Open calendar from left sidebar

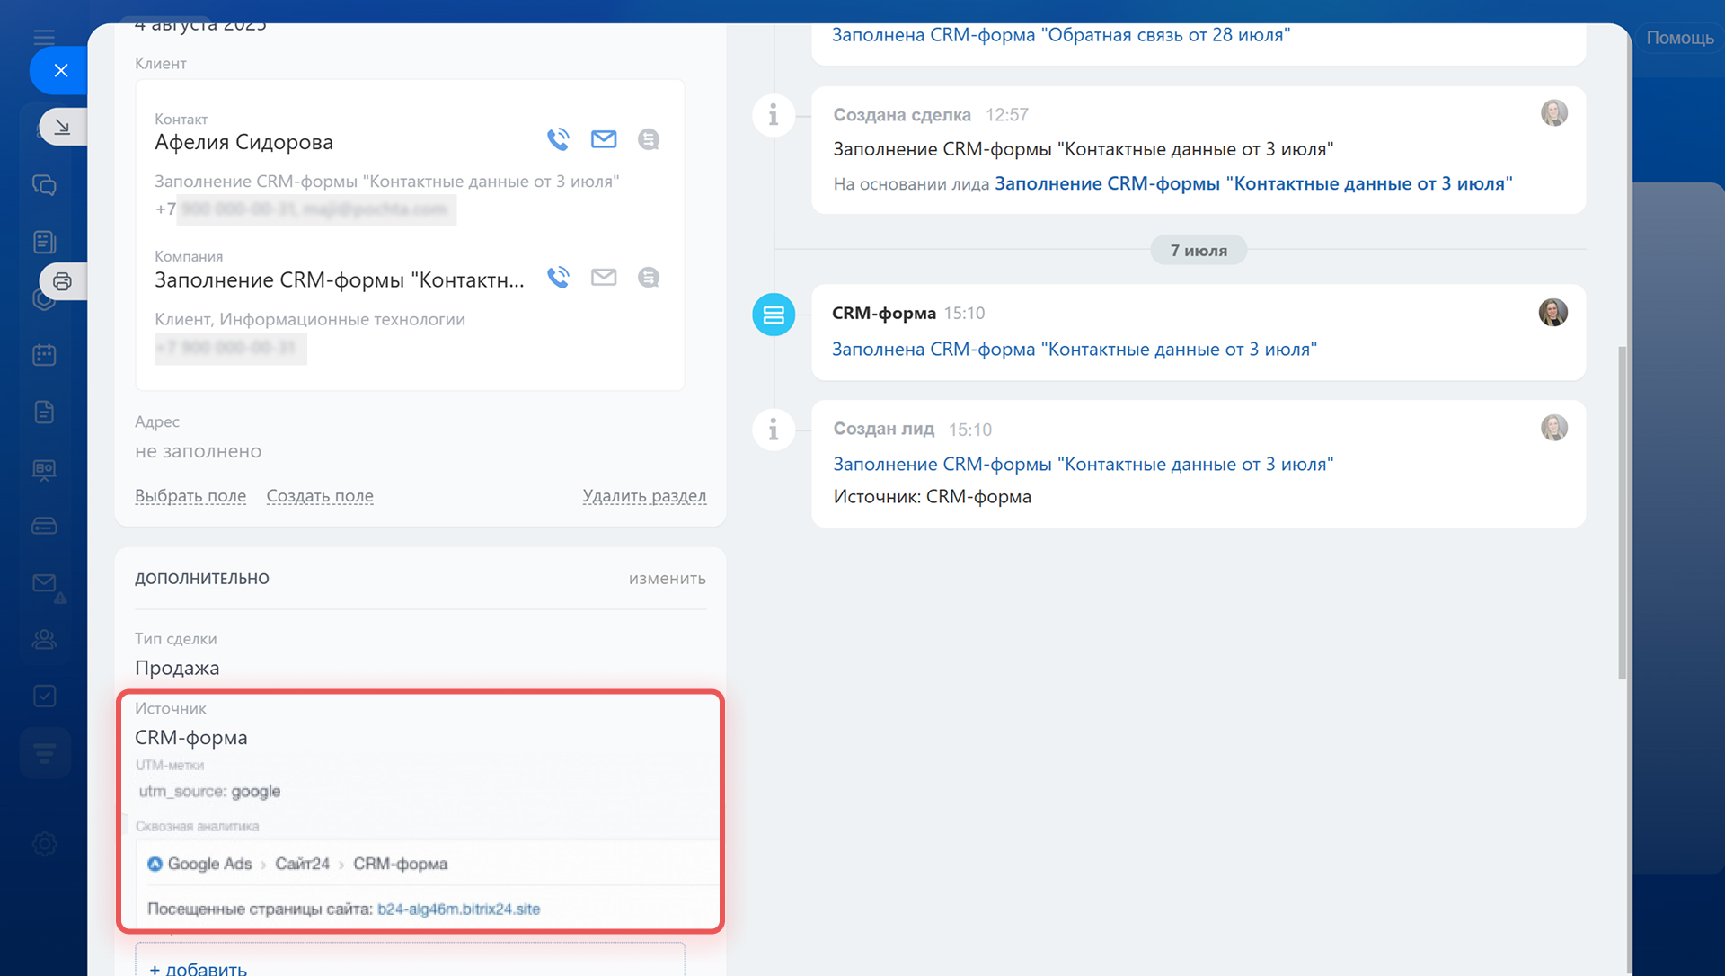(x=44, y=355)
